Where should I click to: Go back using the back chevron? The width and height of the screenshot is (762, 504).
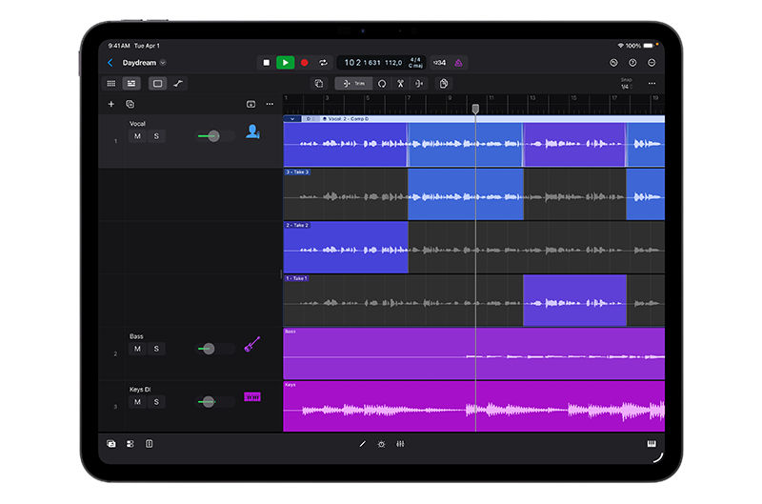(110, 63)
